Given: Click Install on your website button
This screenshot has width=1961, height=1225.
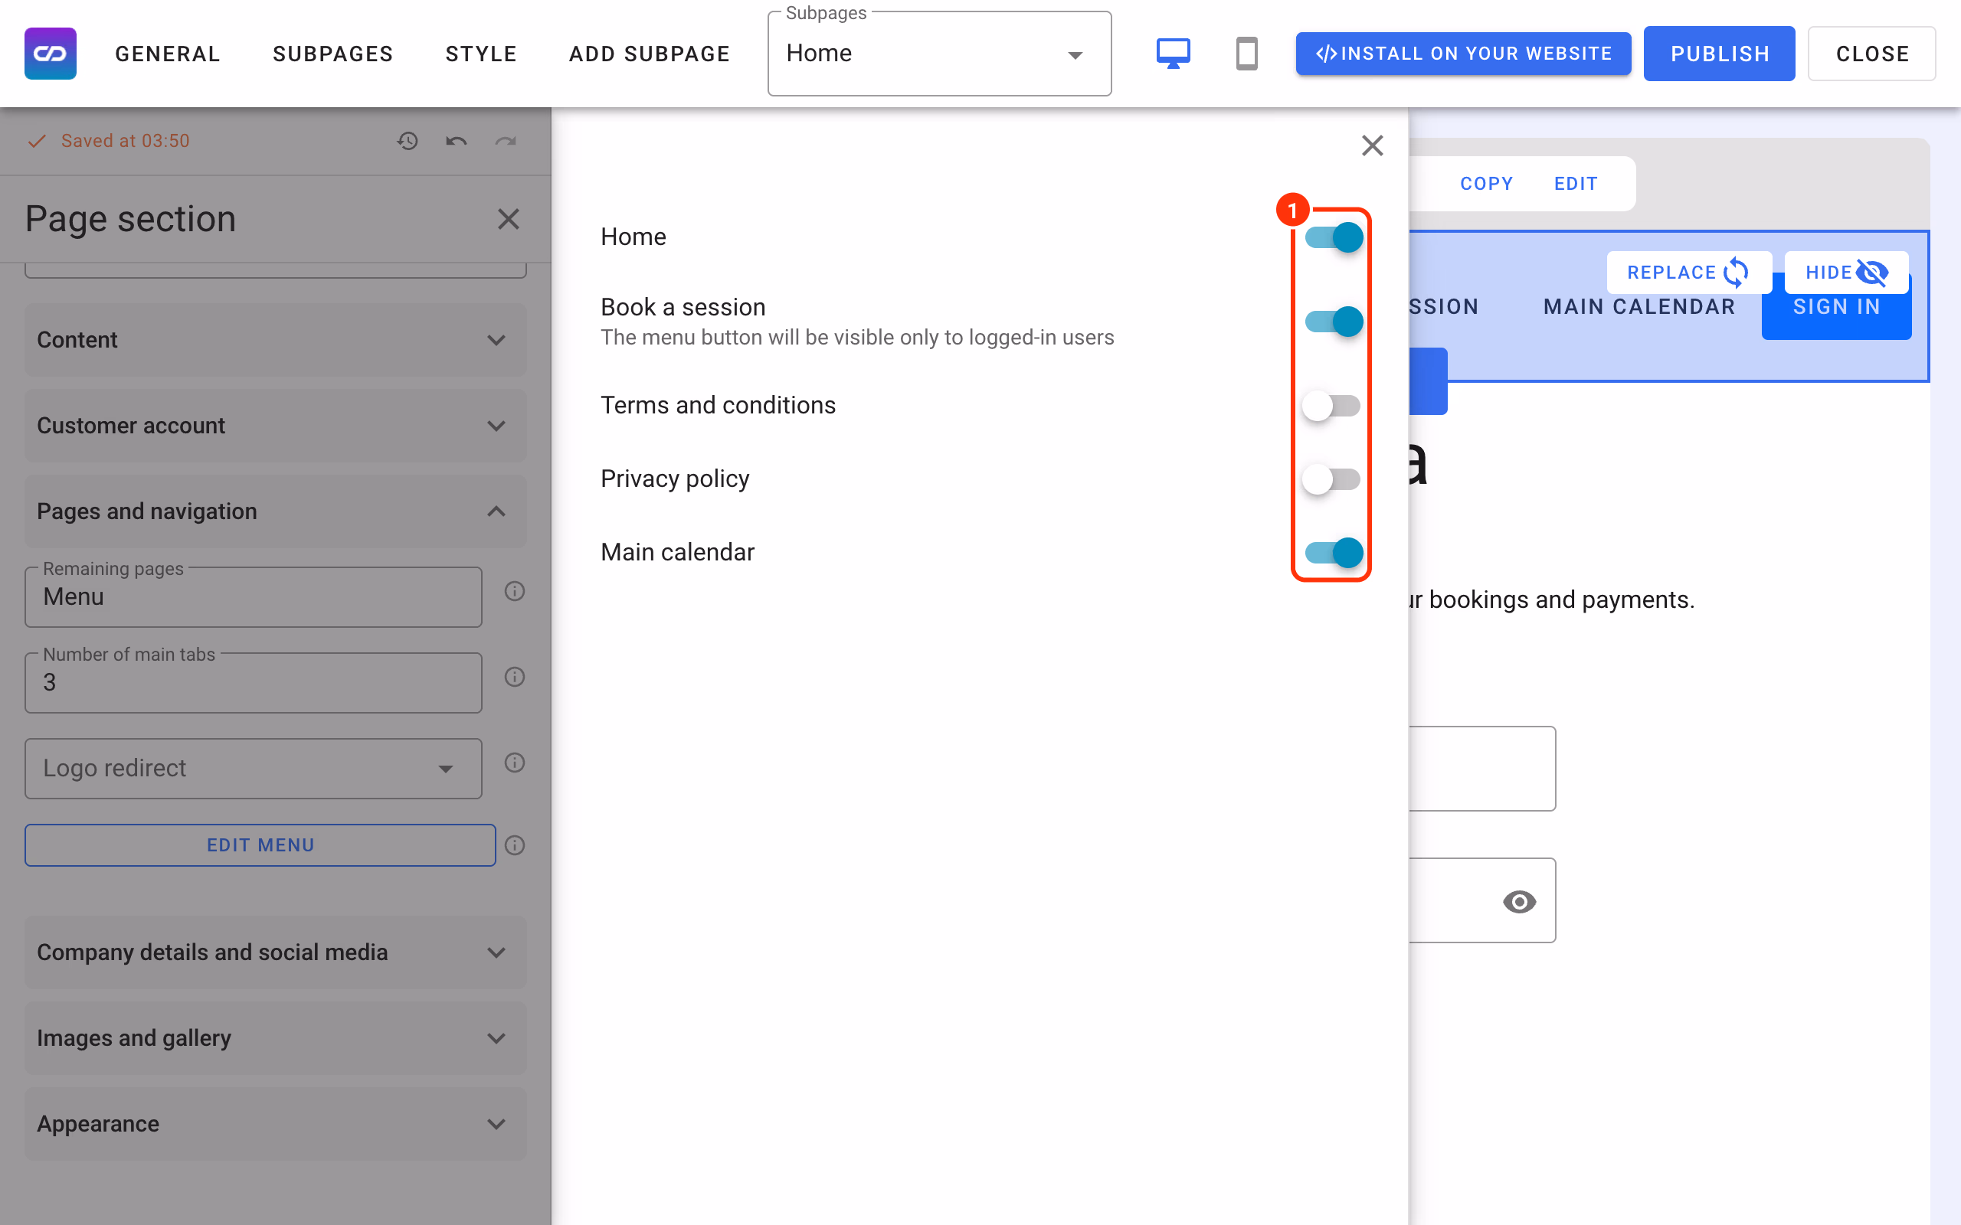Looking at the screenshot, I should pos(1462,54).
